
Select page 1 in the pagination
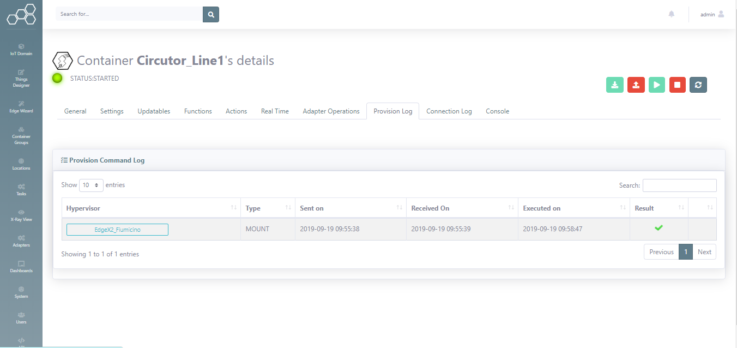click(x=686, y=252)
